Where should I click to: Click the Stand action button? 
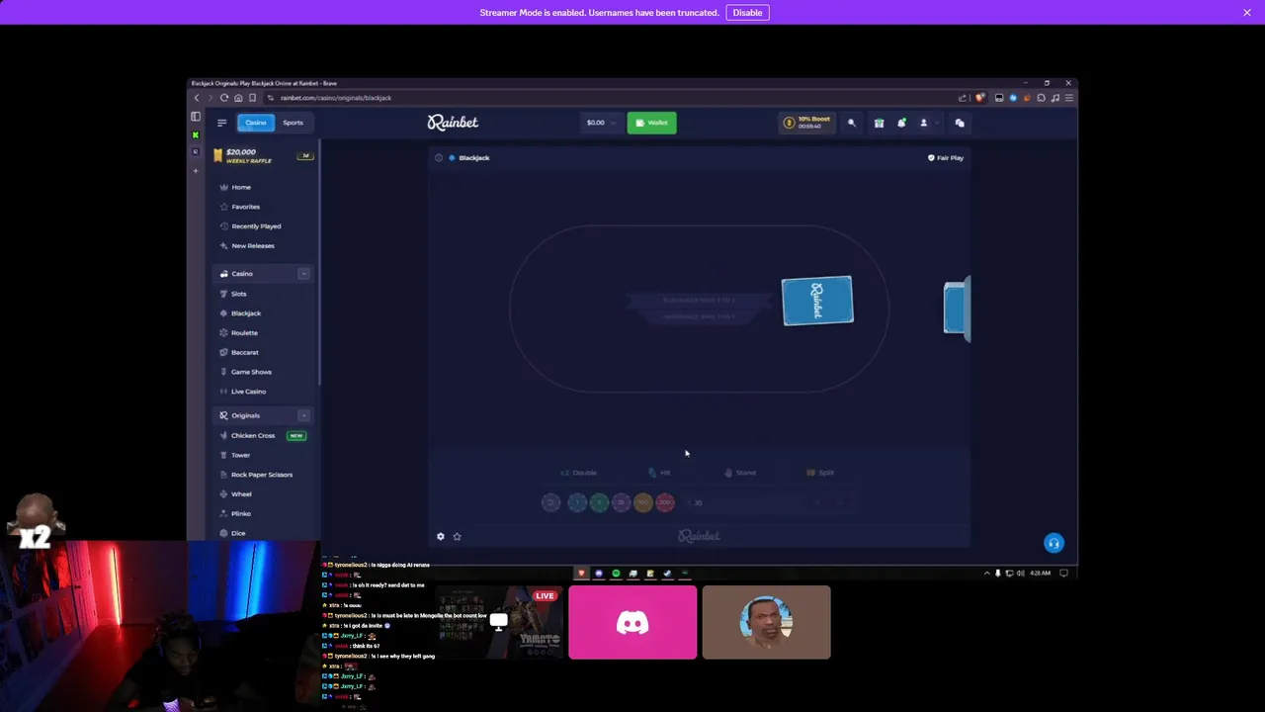pos(740,473)
